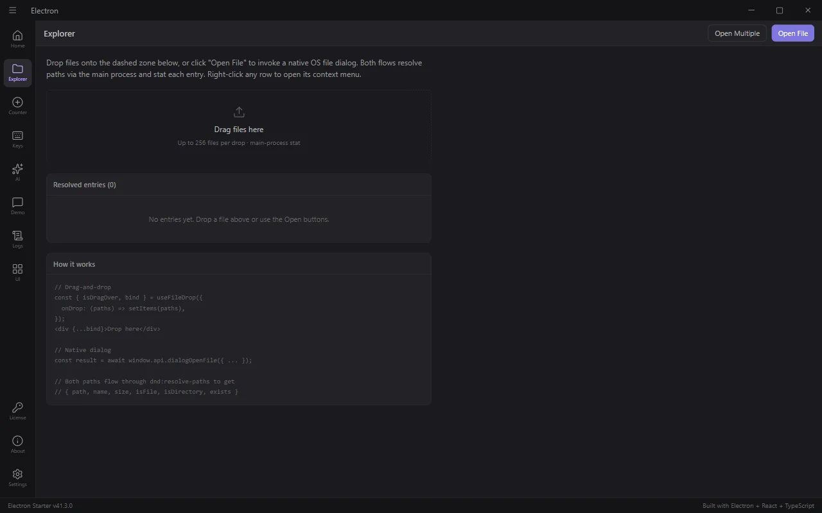Click the Open Multiple button
Image resolution: width=822 pixels, height=513 pixels.
coord(737,33)
